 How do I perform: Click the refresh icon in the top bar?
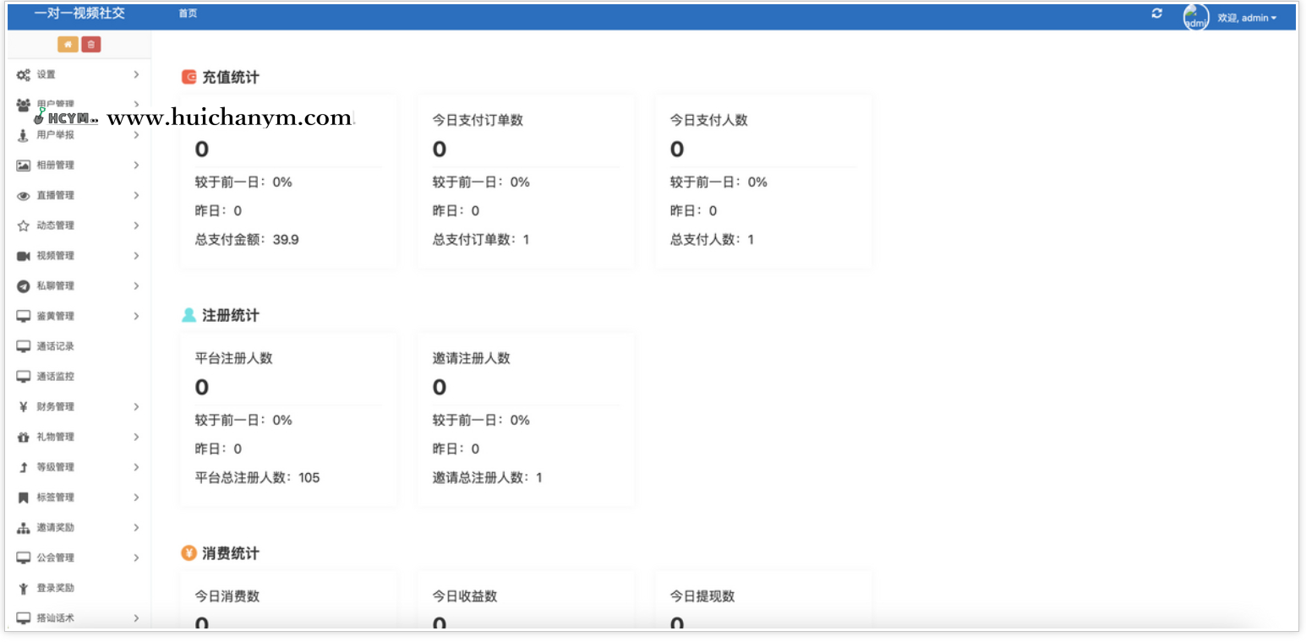[x=1156, y=14]
